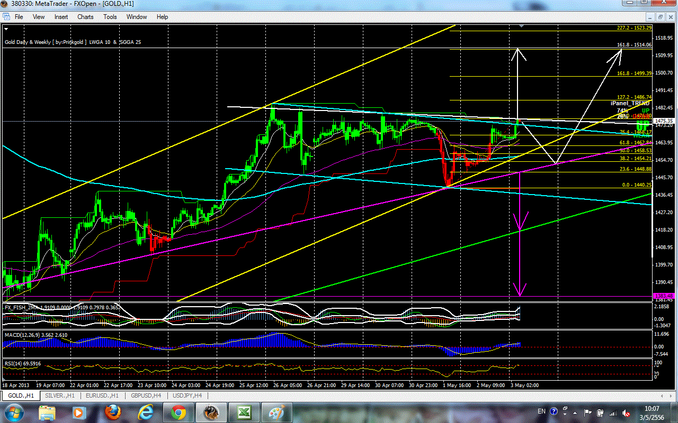Click the Fibonacci label 23.6 - 1448.88
This screenshot has height=423, width=678.
point(634,169)
